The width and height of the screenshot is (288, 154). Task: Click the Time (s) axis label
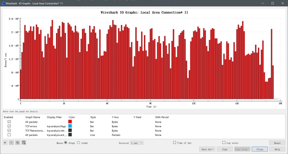point(151,106)
